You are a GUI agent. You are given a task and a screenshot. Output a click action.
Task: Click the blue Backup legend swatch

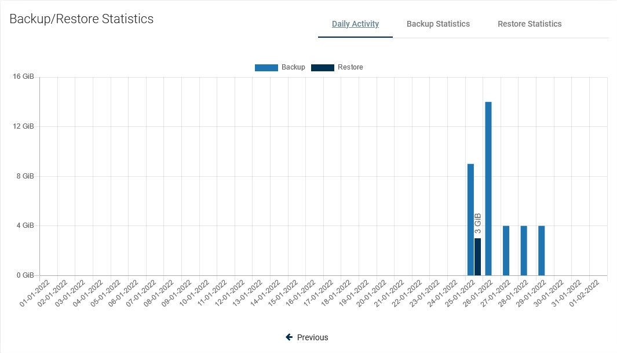coord(266,68)
